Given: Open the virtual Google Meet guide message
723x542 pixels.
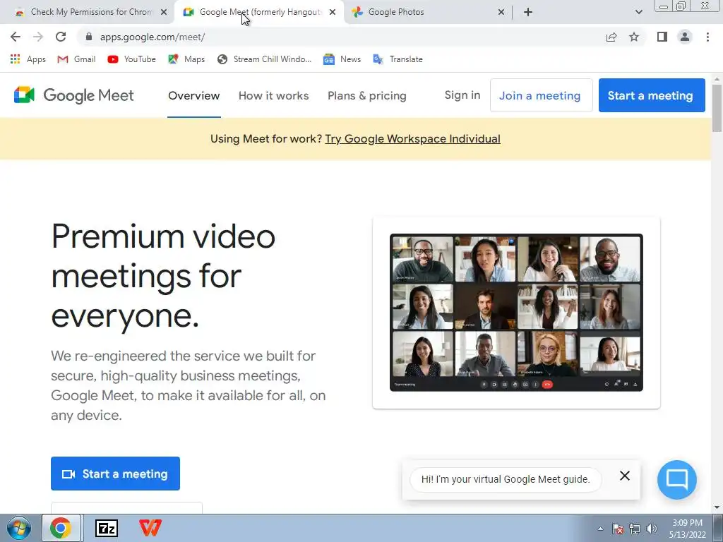Looking at the screenshot, I should [x=506, y=479].
